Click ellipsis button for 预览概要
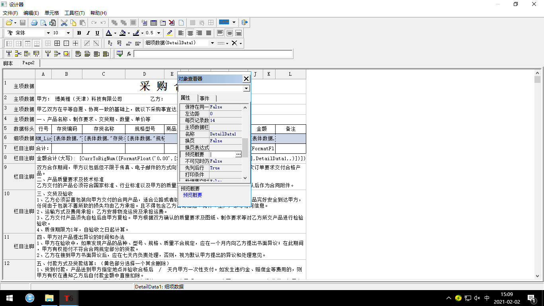 (238, 154)
